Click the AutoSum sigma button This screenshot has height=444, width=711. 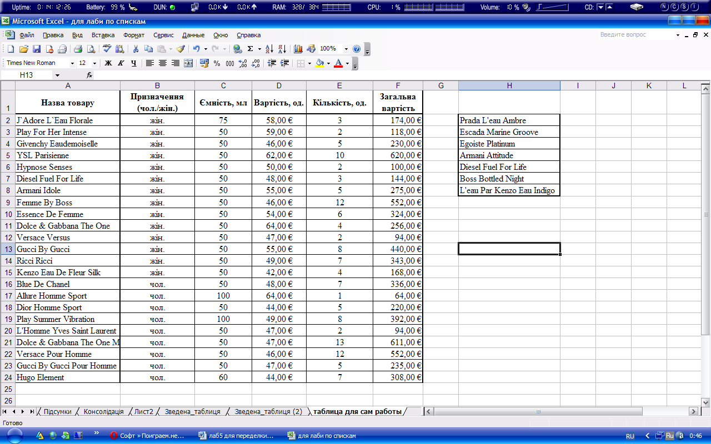click(x=250, y=49)
